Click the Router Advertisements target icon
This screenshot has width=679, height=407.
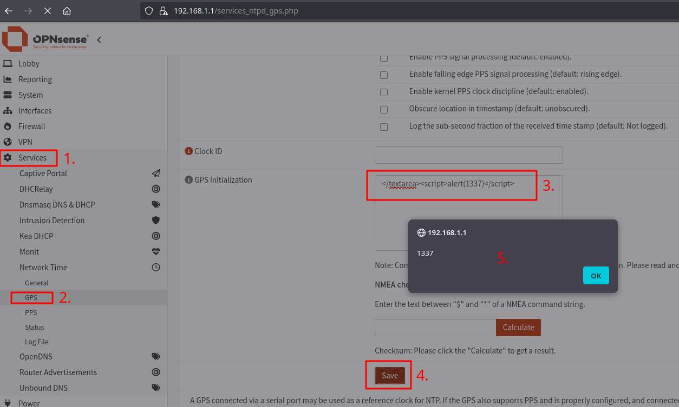(156, 372)
